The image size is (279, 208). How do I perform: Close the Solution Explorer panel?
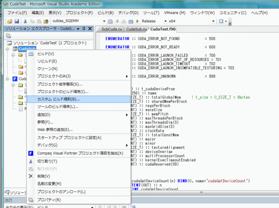point(90,28)
